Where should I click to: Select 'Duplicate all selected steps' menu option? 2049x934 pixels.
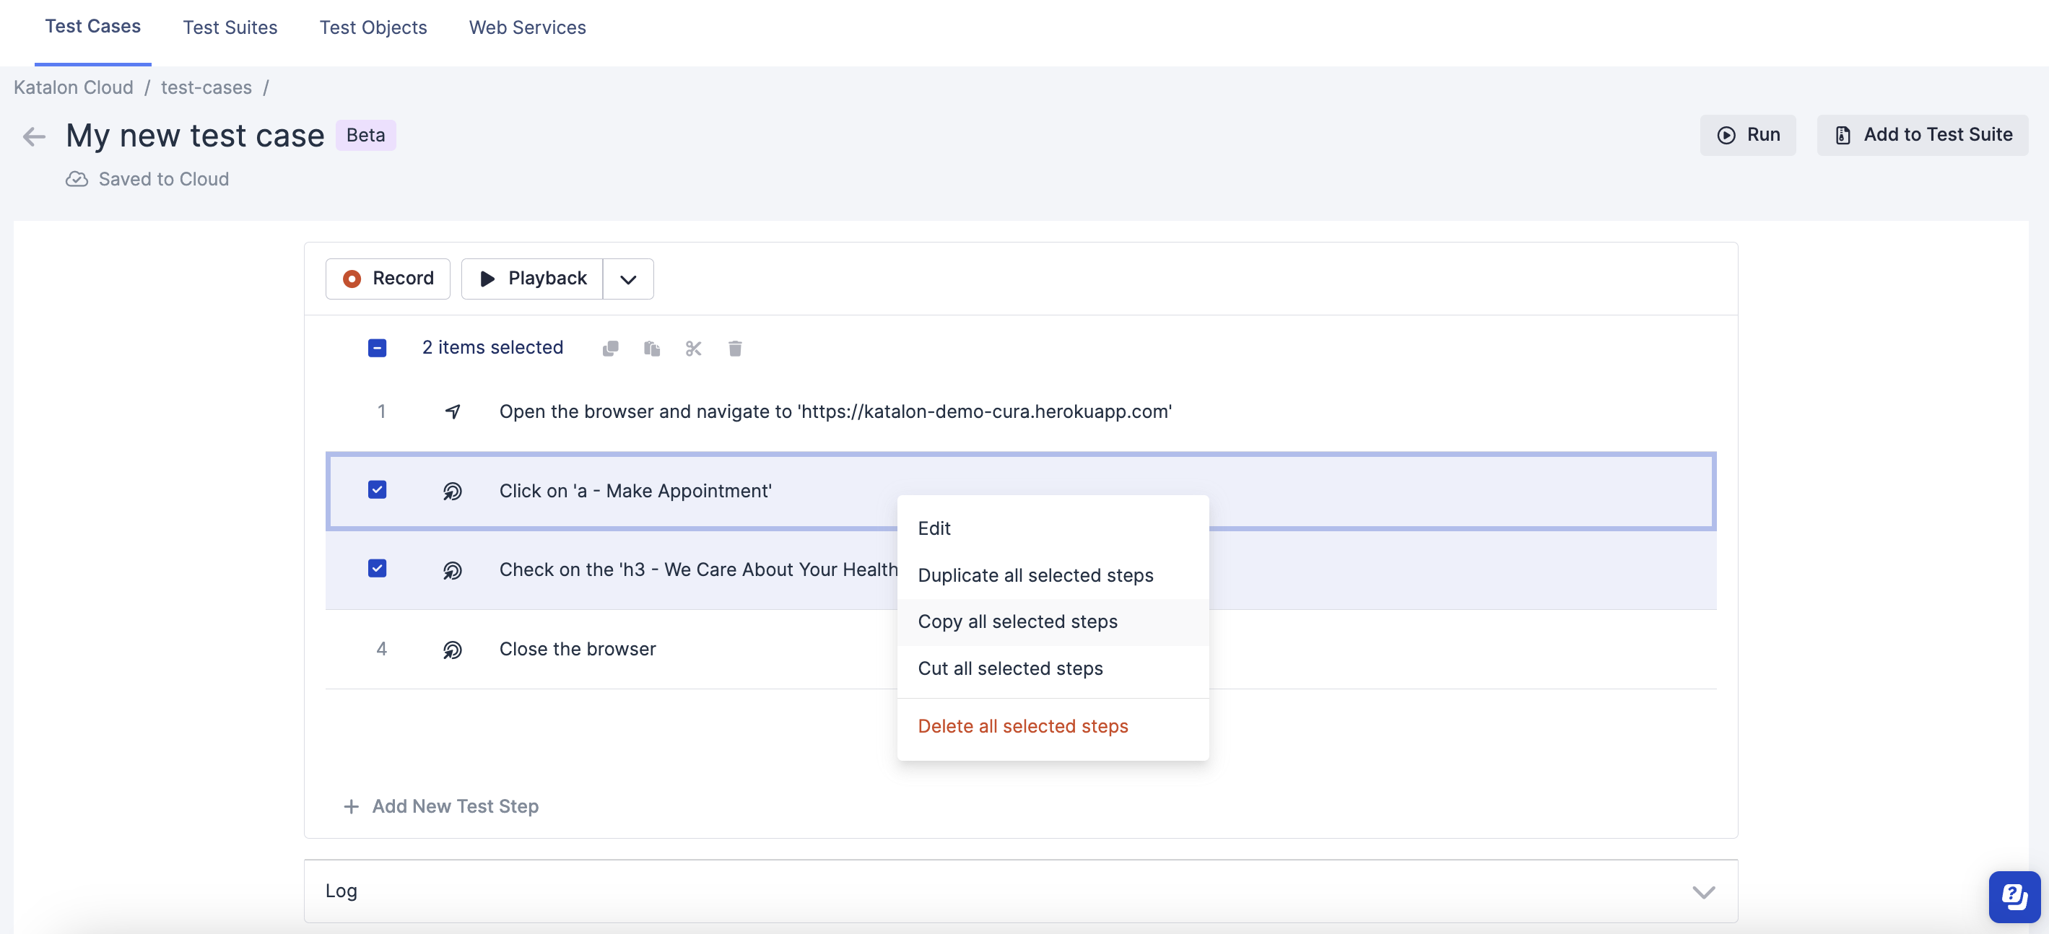[x=1036, y=575]
